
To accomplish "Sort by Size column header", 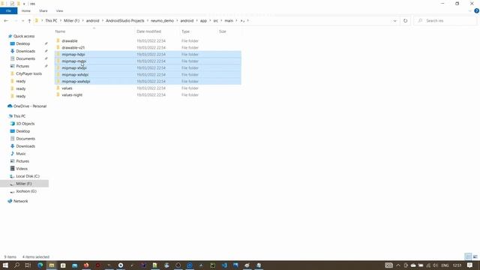I will [x=223, y=31].
